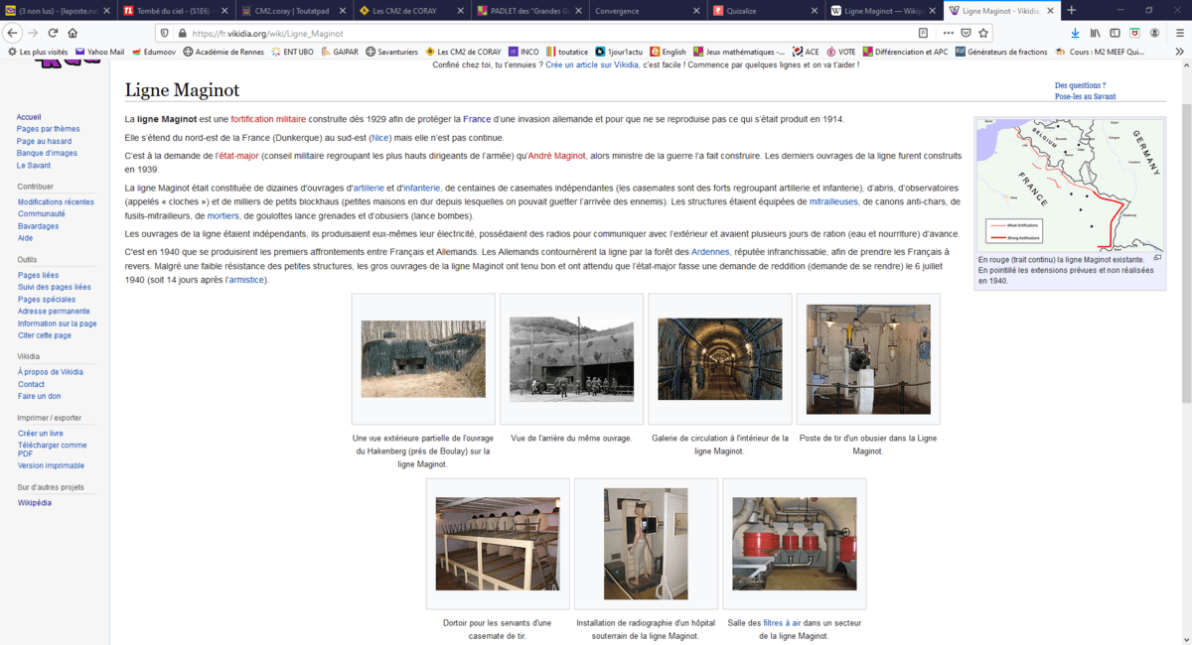Open the Yahoo Mail bookmark
1192x645 pixels.
point(99,52)
